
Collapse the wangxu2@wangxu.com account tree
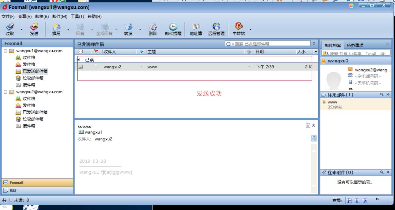(x=5, y=92)
